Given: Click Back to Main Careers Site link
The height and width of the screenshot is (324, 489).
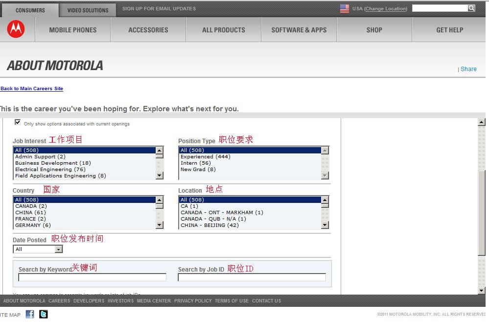Looking at the screenshot, I should (x=32, y=89).
